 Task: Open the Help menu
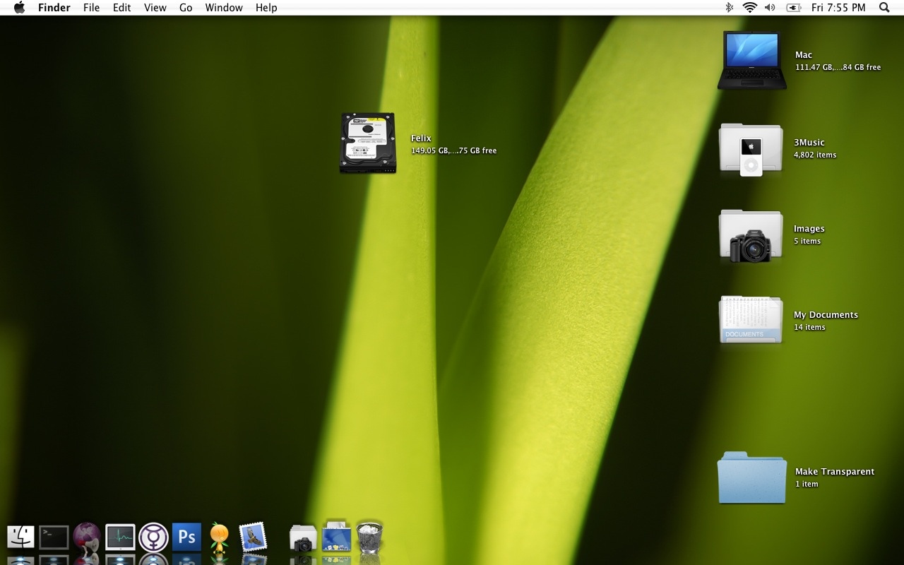pyautogui.click(x=266, y=8)
